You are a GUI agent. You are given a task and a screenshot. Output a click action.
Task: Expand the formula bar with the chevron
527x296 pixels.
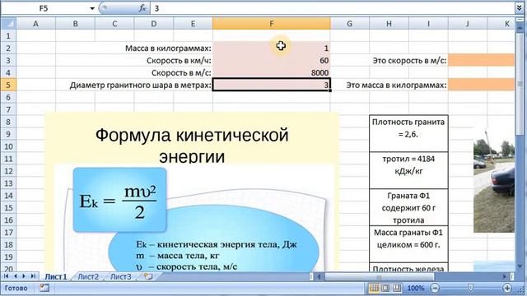(520, 8)
